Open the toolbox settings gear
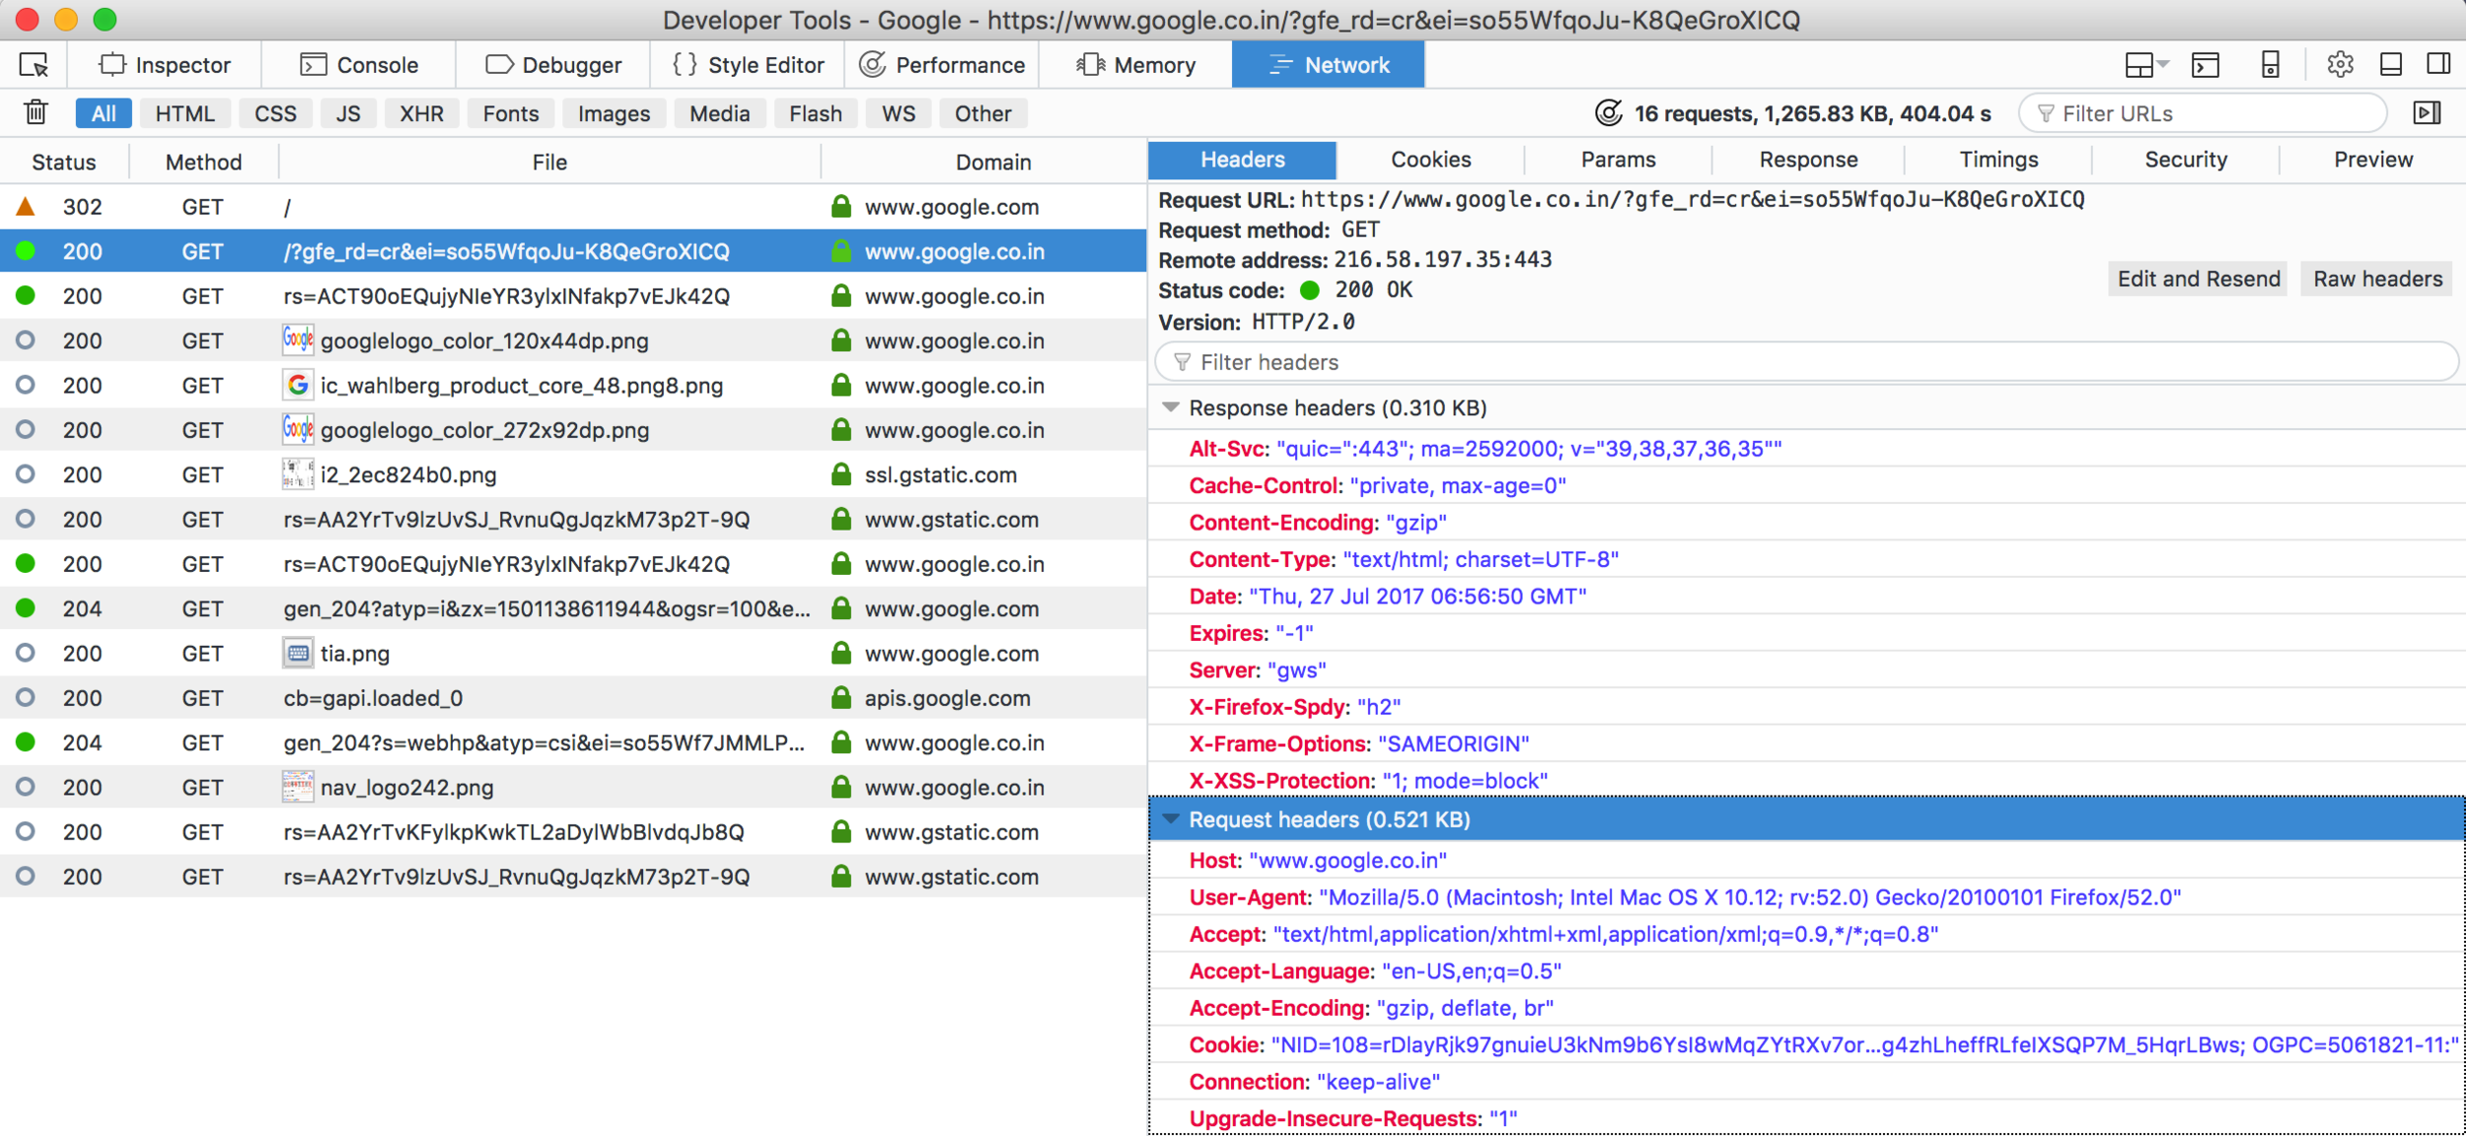This screenshot has width=2466, height=1136. pyautogui.click(x=2340, y=65)
